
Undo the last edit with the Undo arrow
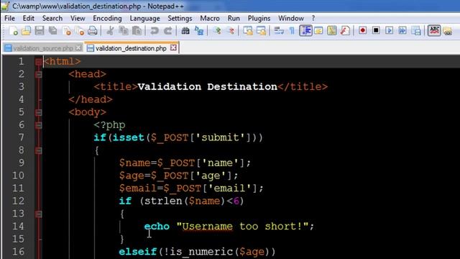click(x=155, y=30)
